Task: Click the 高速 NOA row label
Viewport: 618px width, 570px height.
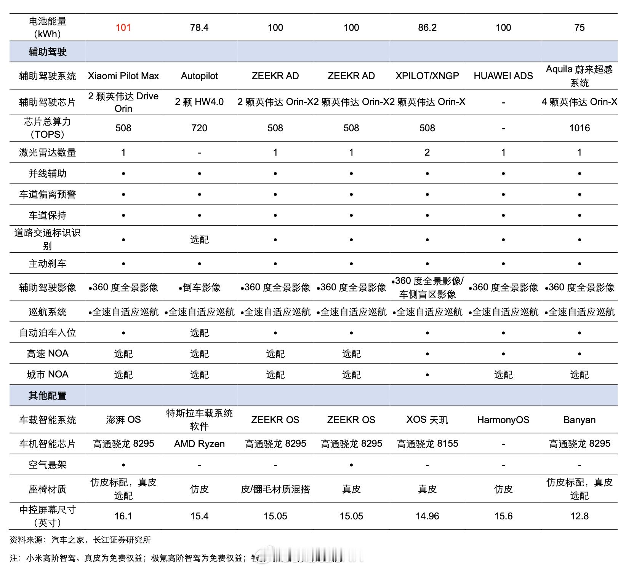Action: point(48,353)
